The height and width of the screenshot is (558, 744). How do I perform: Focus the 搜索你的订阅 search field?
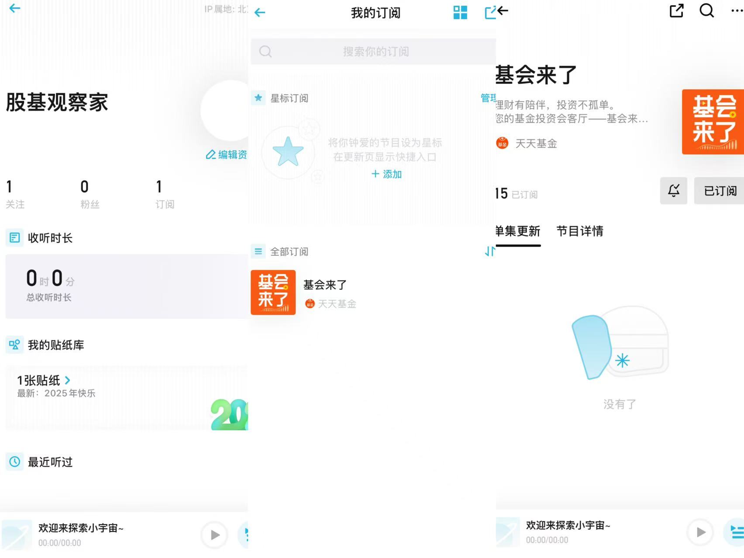tap(373, 52)
